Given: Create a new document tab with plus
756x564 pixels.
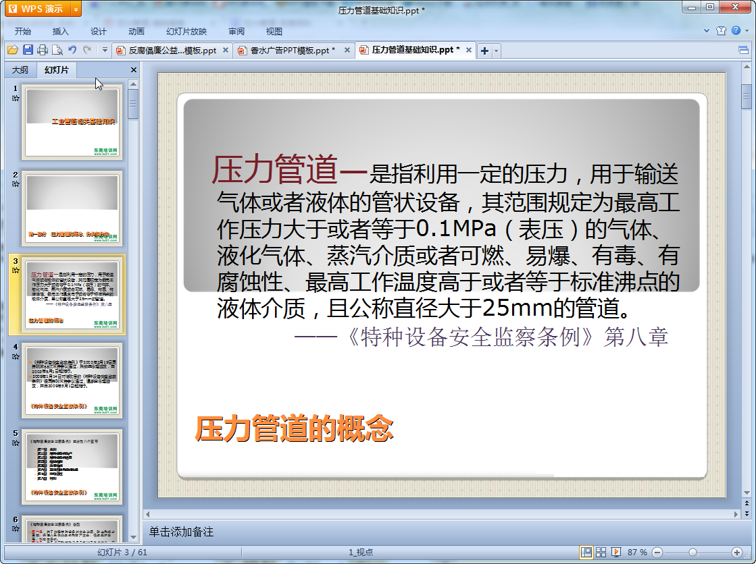Looking at the screenshot, I should pos(484,51).
